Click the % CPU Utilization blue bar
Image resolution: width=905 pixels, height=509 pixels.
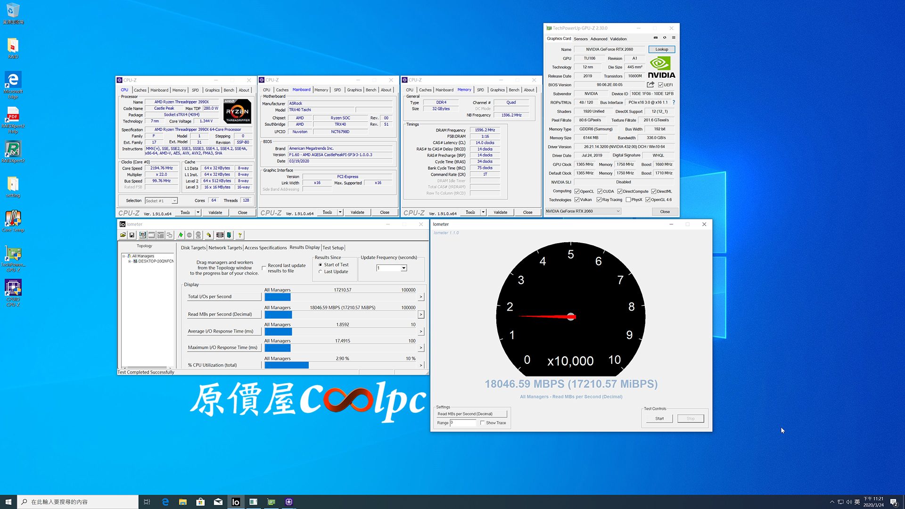point(287,365)
